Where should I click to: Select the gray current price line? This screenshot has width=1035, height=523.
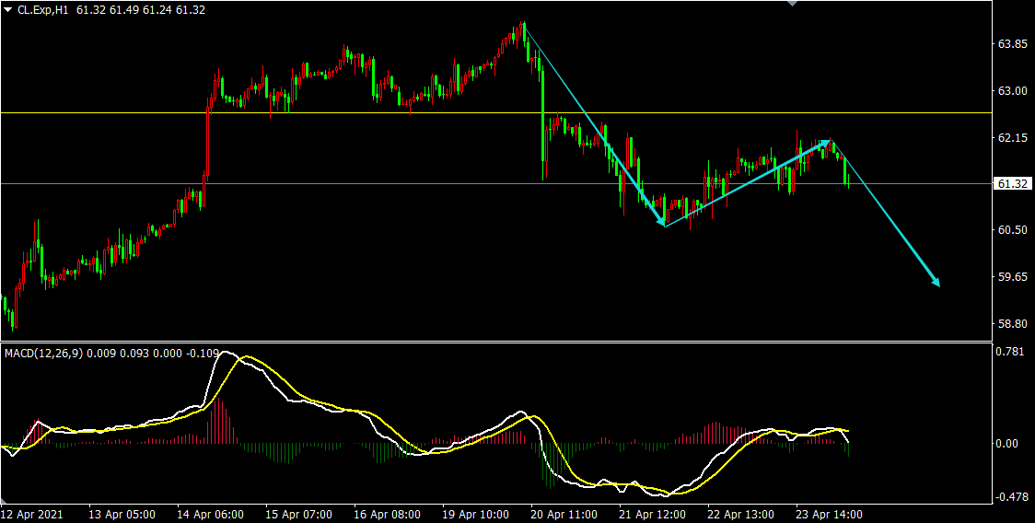pyautogui.click(x=368, y=183)
